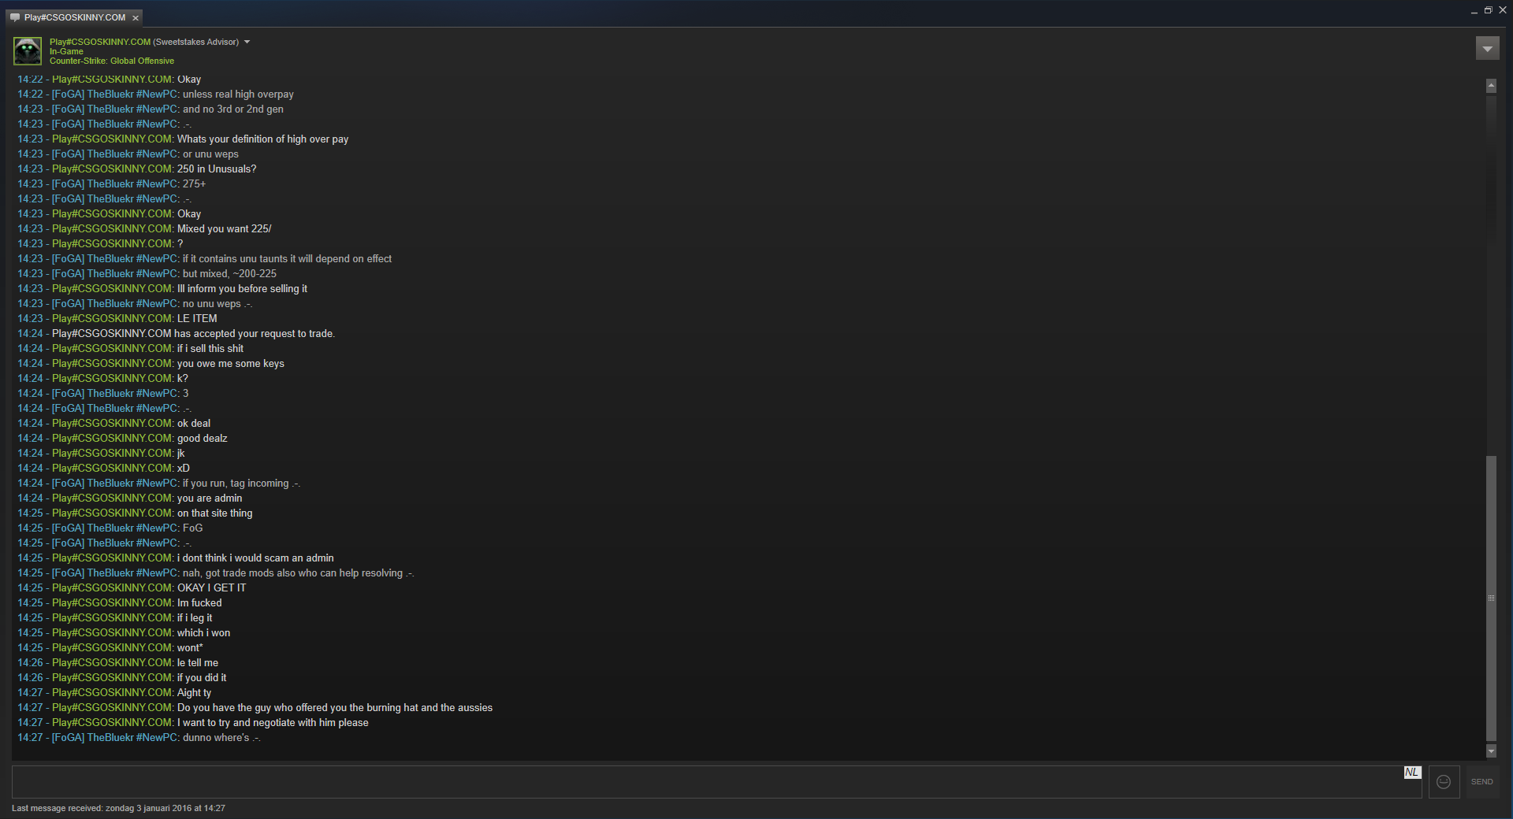Click the scrollbar down arrow
Viewport: 1513px width, 819px height.
pyautogui.click(x=1491, y=751)
